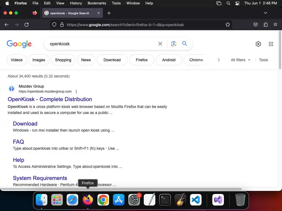Image resolution: width=282 pixels, height=211 pixels.
Task: Open a new tab with the plus icon
Action: (x=109, y=13)
